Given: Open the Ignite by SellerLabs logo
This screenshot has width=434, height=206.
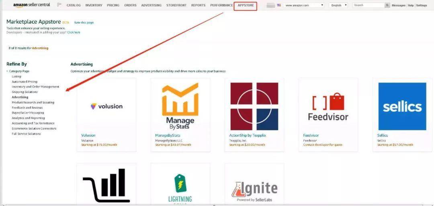Looking at the screenshot, I should point(254,191).
